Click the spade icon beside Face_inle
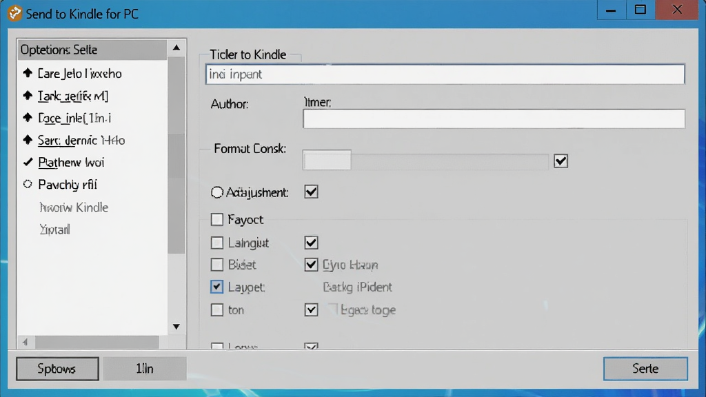 (x=28, y=117)
